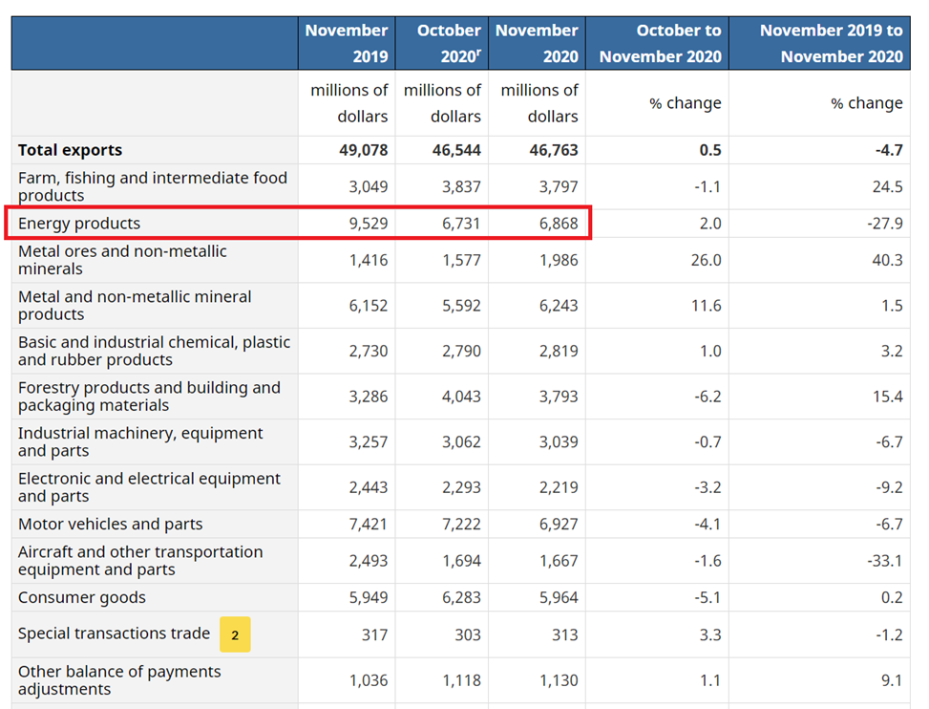Select the October to November 2020 header

pos(660,43)
